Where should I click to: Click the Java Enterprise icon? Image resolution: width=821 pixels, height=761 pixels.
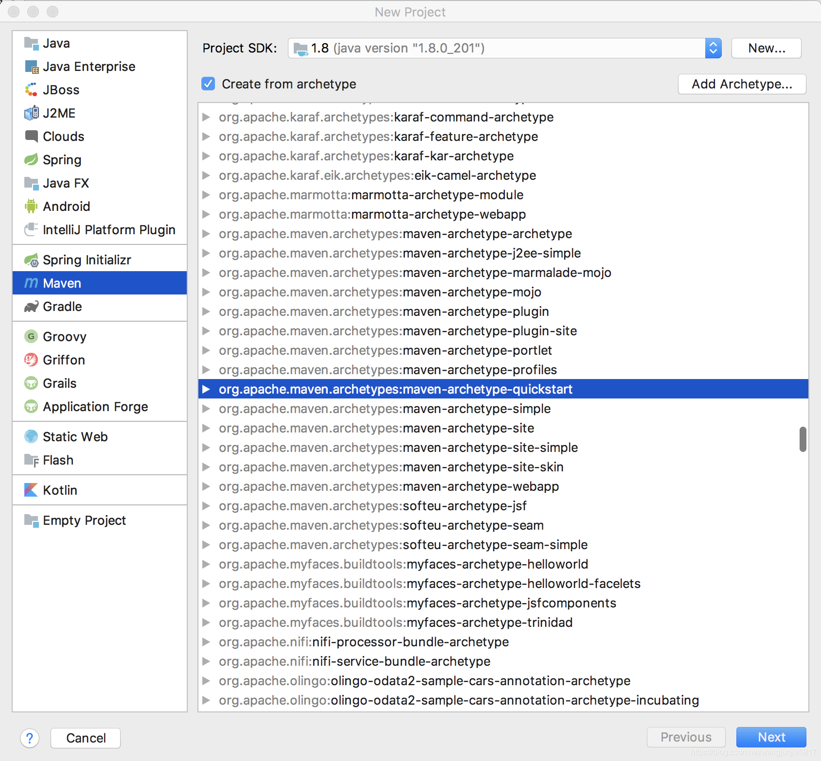(x=31, y=67)
